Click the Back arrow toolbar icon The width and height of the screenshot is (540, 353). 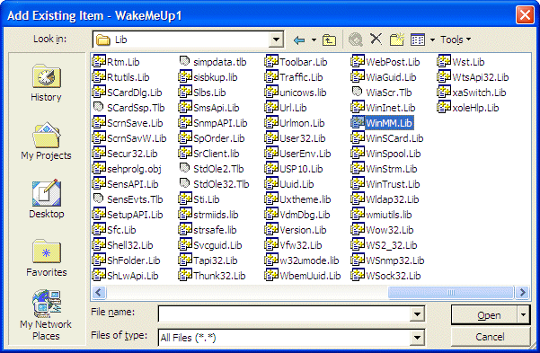coord(299,40)
